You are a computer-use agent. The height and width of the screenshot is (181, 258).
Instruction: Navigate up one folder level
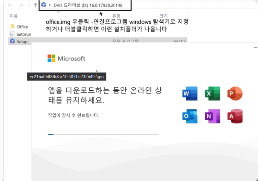(x=35, y=5)
